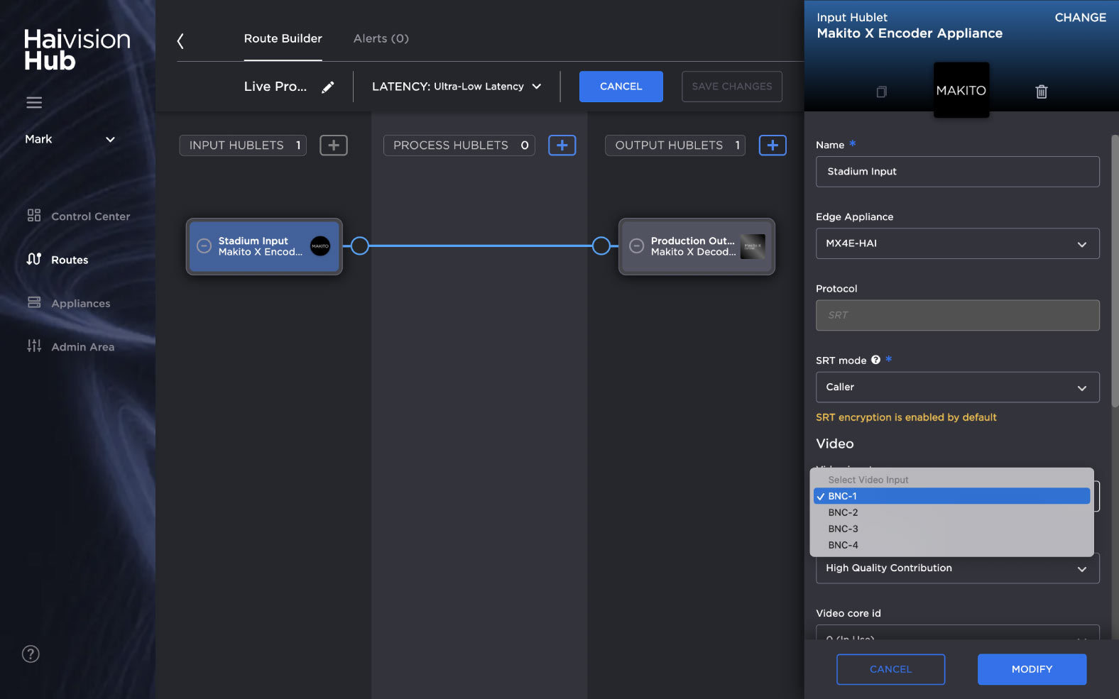Viewport: 1119px width, 699px height.
Task: Click the MAKITO tile in panel header
Action: [961, 90]
